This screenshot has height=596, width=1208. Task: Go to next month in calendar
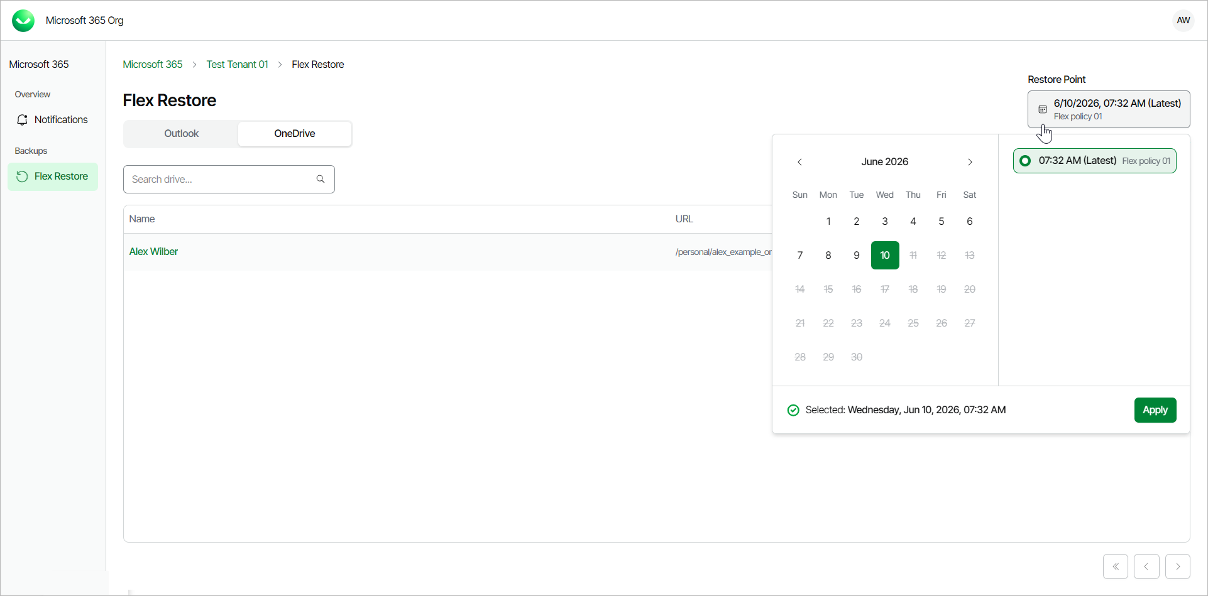(970, 162)
